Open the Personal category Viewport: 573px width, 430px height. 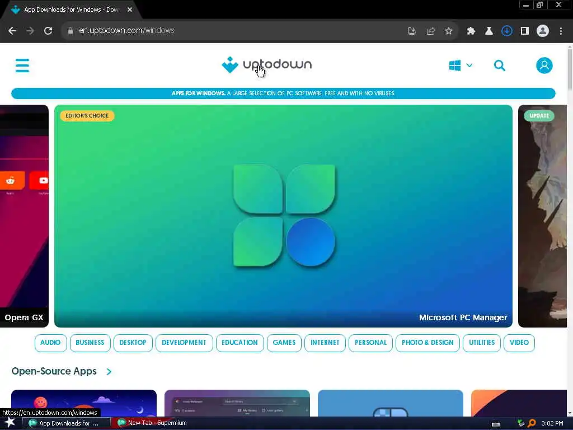[x=370, y=343]
